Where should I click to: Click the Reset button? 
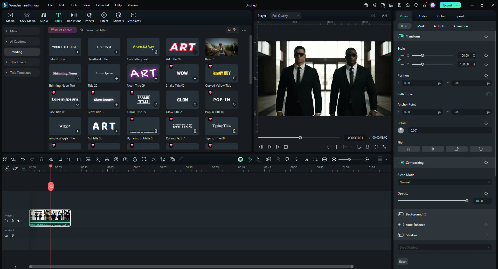point(403,262)
